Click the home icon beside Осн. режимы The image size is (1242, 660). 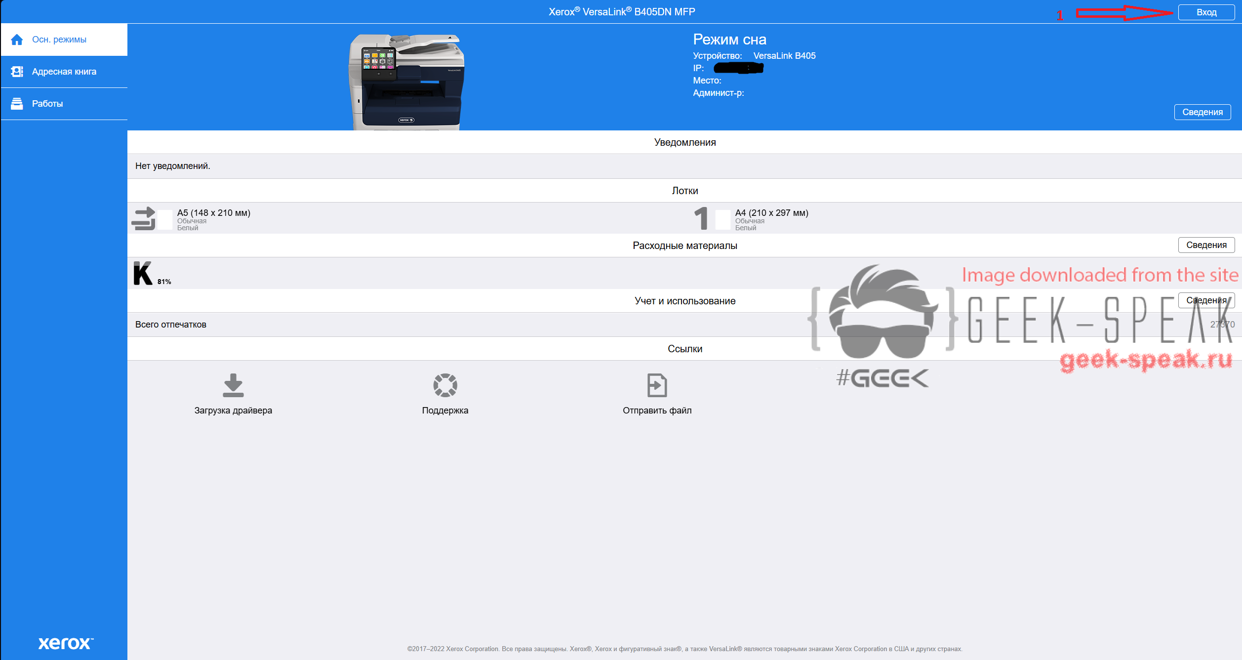click(x=17, y=40)
